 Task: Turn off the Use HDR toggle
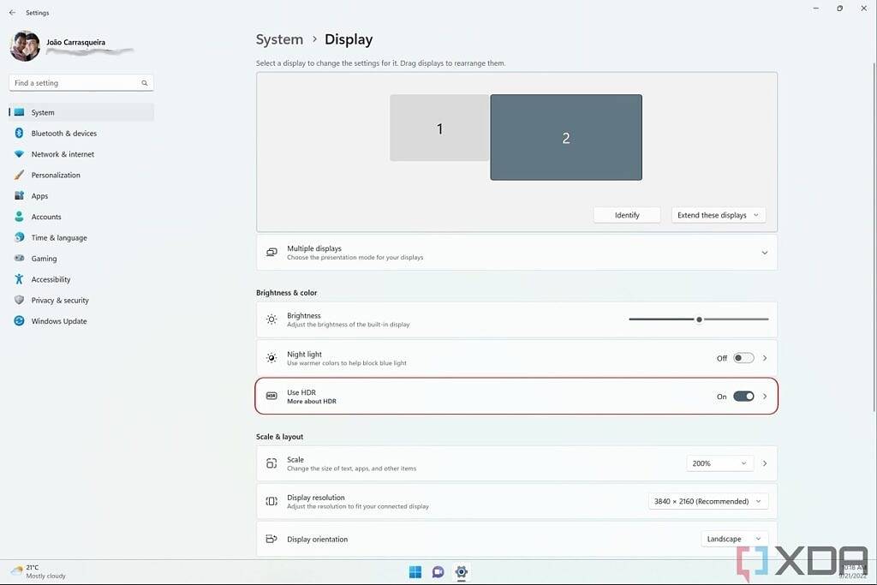(742, 396)
